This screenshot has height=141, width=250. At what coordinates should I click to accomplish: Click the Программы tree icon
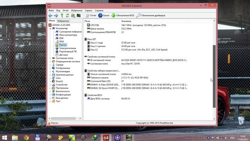pos(54,88)
